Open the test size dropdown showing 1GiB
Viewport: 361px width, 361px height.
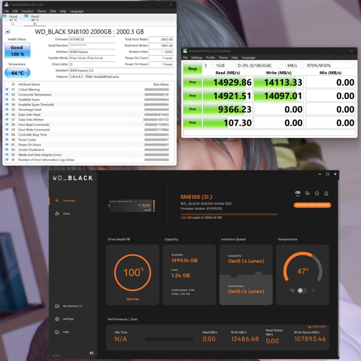pos(225,65)
